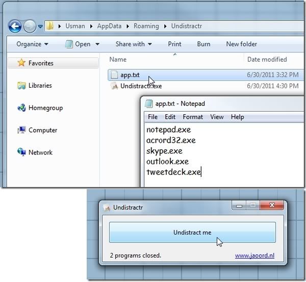The width and height of the screenshot is (306, 282).
Task: Select the Undistractr.exe file
Action: [x=141, y=86]
